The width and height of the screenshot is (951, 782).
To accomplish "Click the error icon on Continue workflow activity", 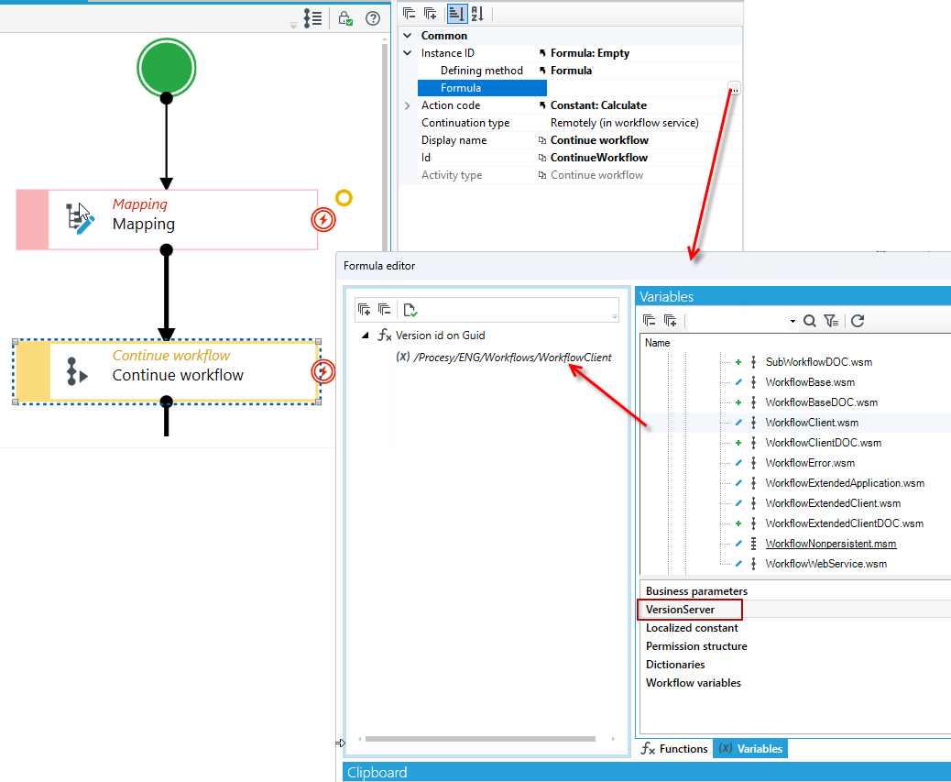I will pyautogui.click(x=323, y=371).
